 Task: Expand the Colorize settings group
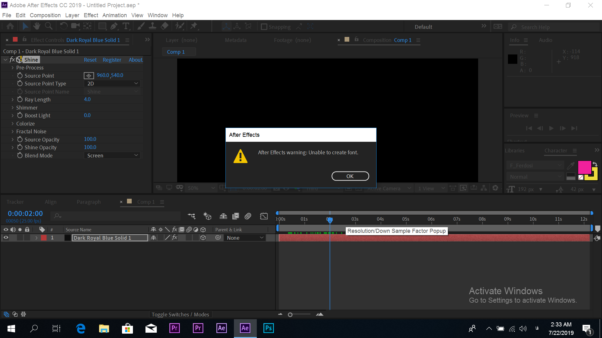(x=13, y=123)
